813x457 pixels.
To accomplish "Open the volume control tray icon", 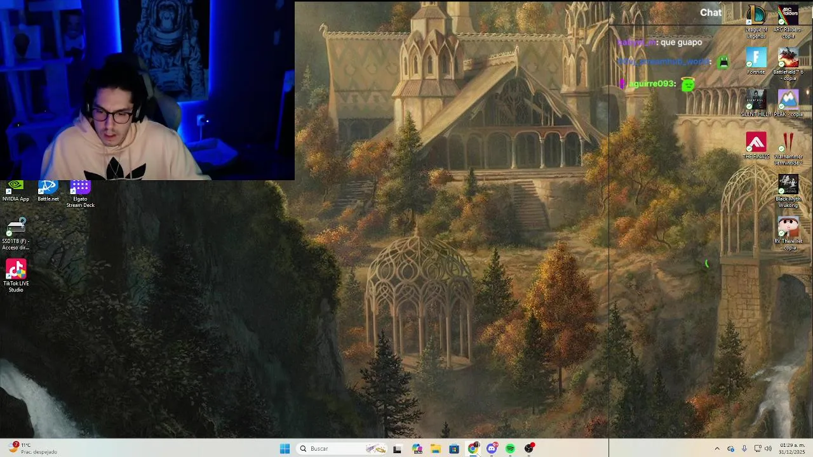I will point(768,449).
